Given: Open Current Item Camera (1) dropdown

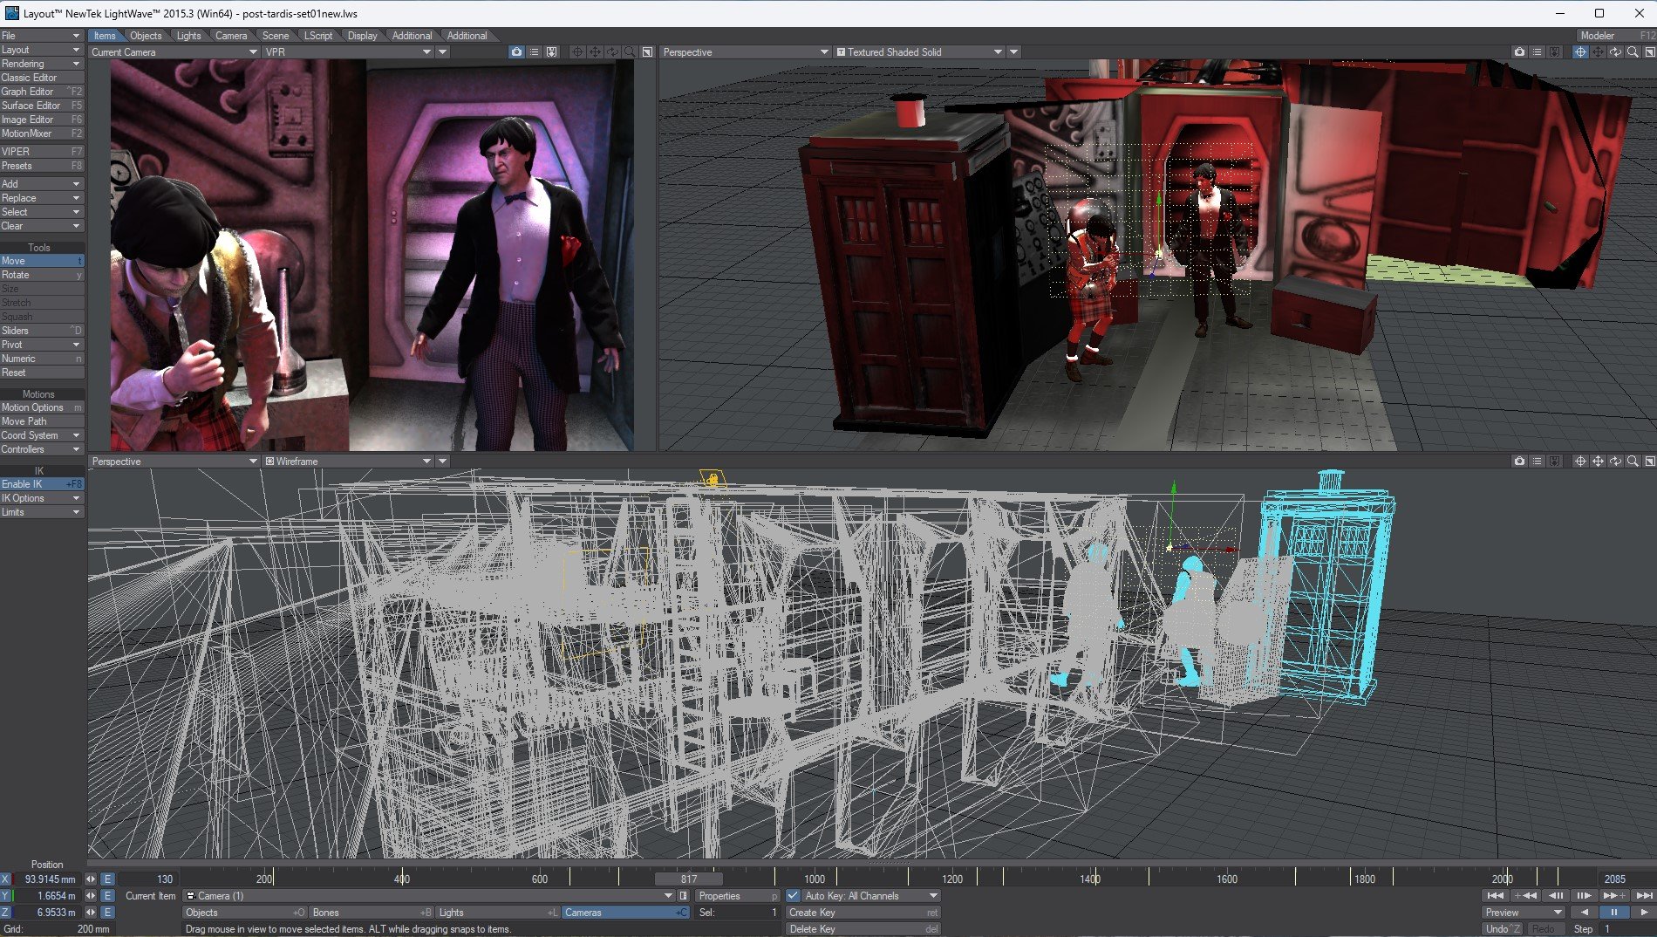Looking at the screenshot, I should pyautogui.click(x=429, y=896).
